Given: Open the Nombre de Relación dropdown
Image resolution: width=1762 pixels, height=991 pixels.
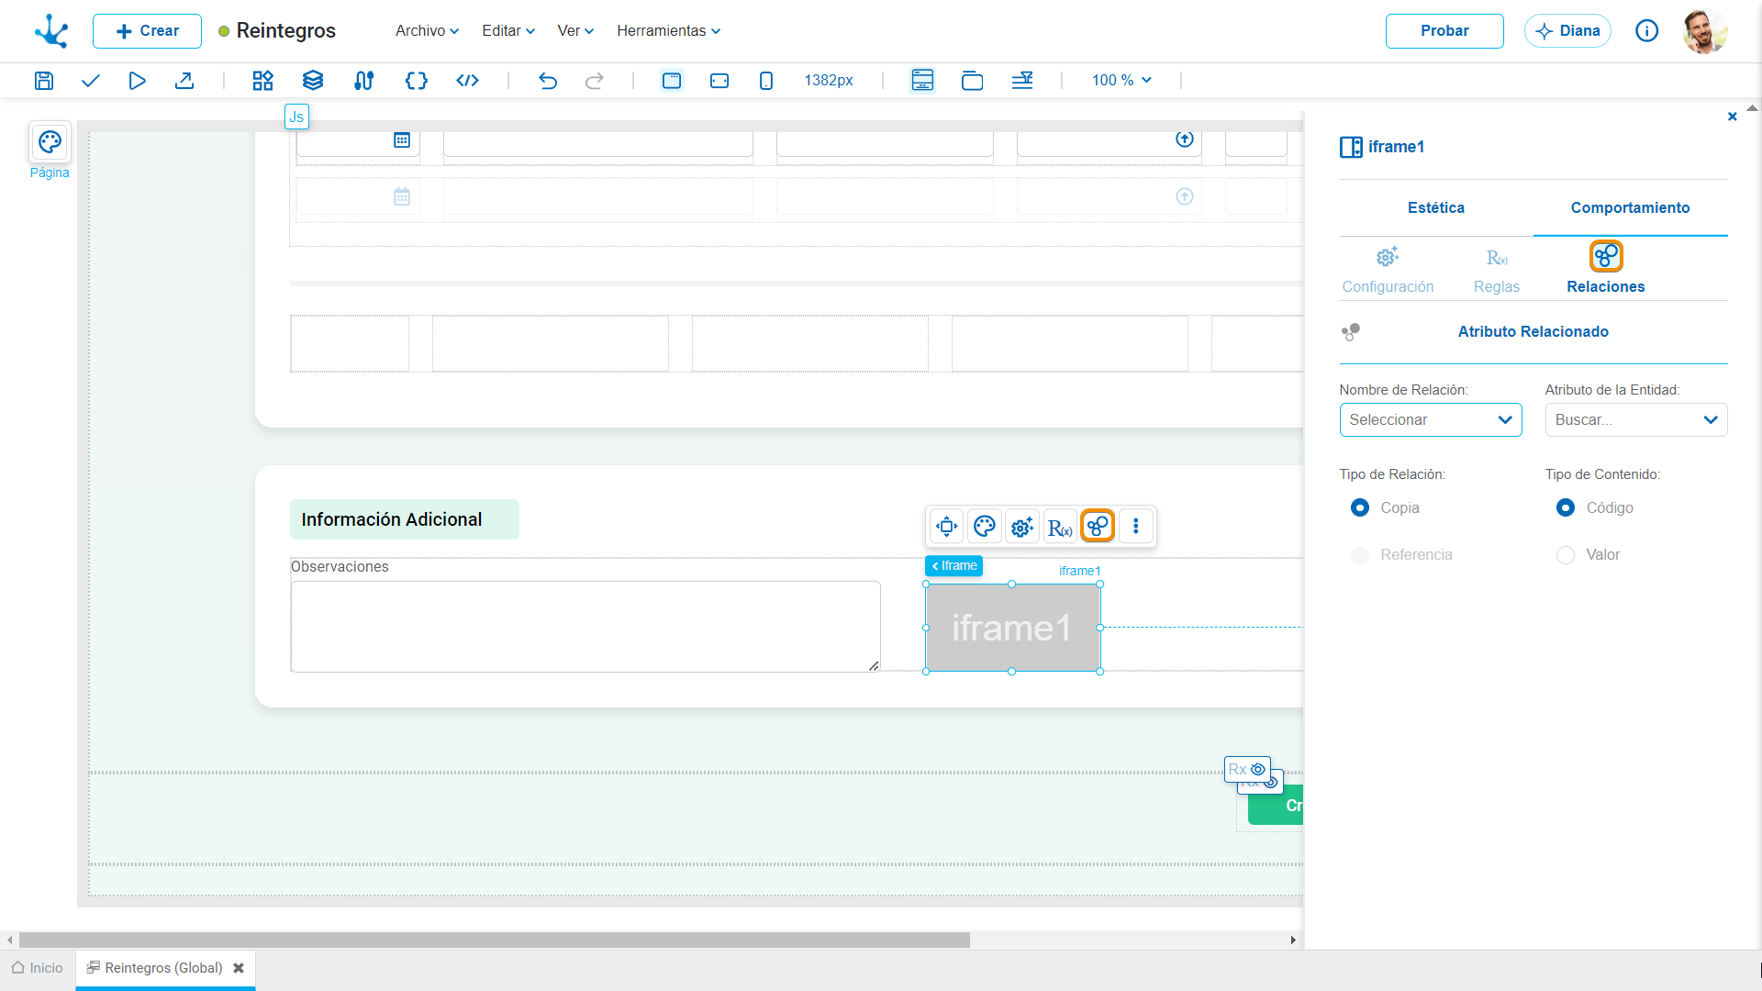Looking at the screenshot, I should (x=1431, y=420).
